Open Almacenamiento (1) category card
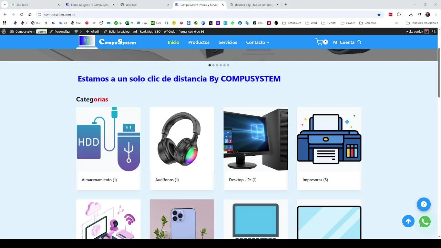Screen dimensions: 441x248 [108, 148]
